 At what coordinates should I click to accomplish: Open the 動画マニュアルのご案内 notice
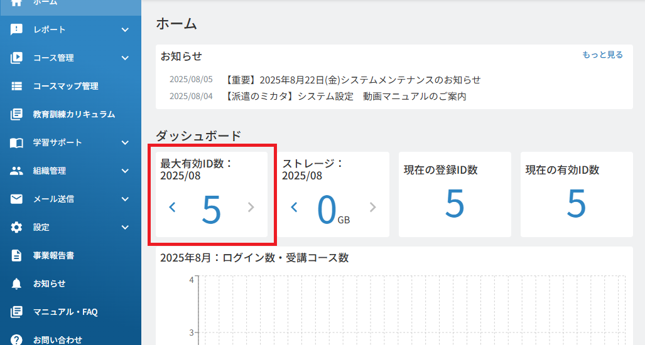tap(345, 97)
